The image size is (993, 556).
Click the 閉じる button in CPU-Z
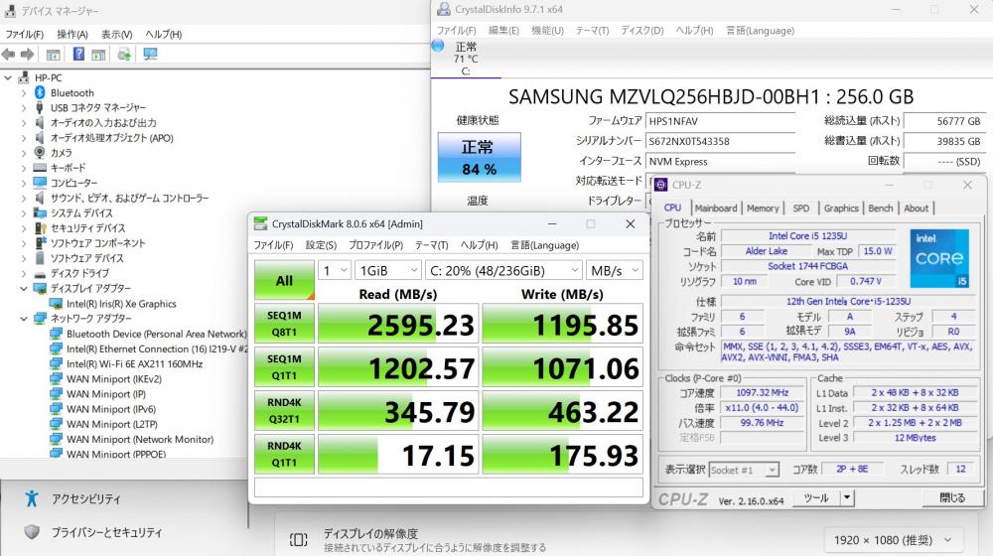(952, 497)
